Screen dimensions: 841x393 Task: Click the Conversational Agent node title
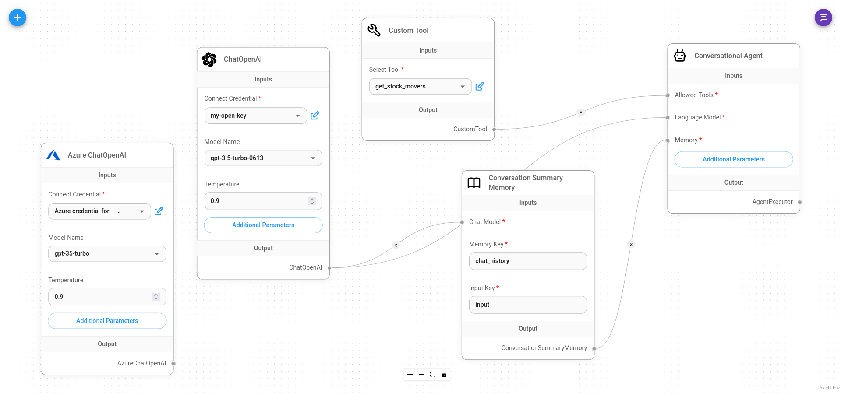point(728,56)
